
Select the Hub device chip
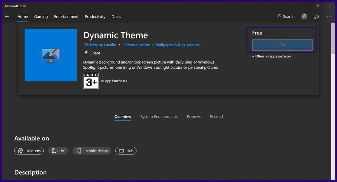click(x=126, y=151)
